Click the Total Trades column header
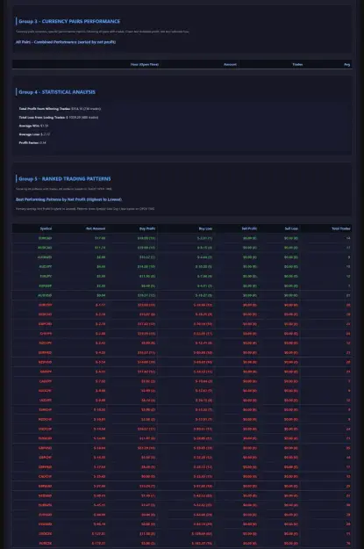 click(341, 228)
